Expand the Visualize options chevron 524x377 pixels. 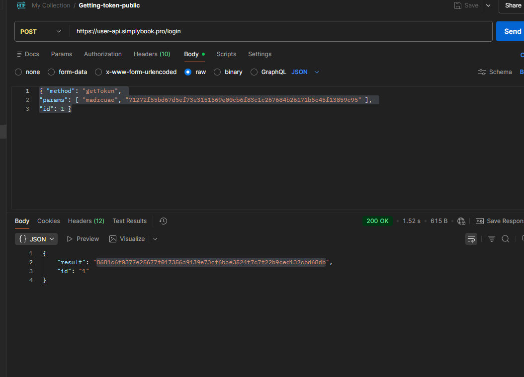click(155, 239)
